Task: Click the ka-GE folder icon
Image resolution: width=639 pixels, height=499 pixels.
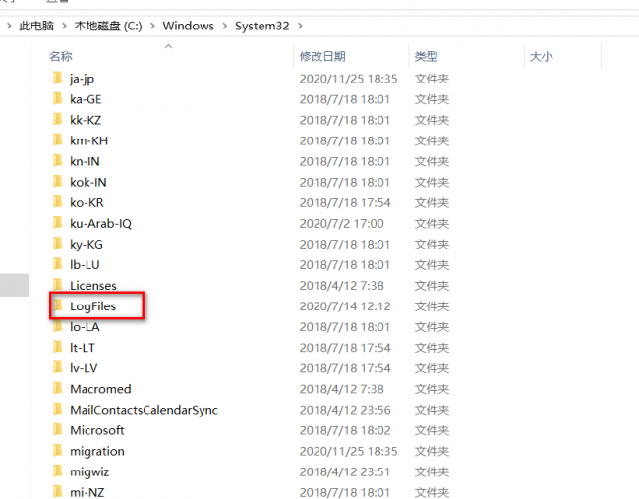Action: (x=58, y=98)
